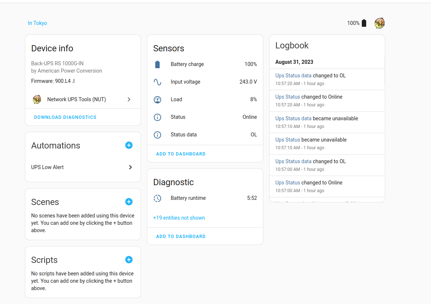This screenshot has width=431, height=304.
Task: Click Add to Dashboard under Sensors
Action: click(x=181, y=154)
